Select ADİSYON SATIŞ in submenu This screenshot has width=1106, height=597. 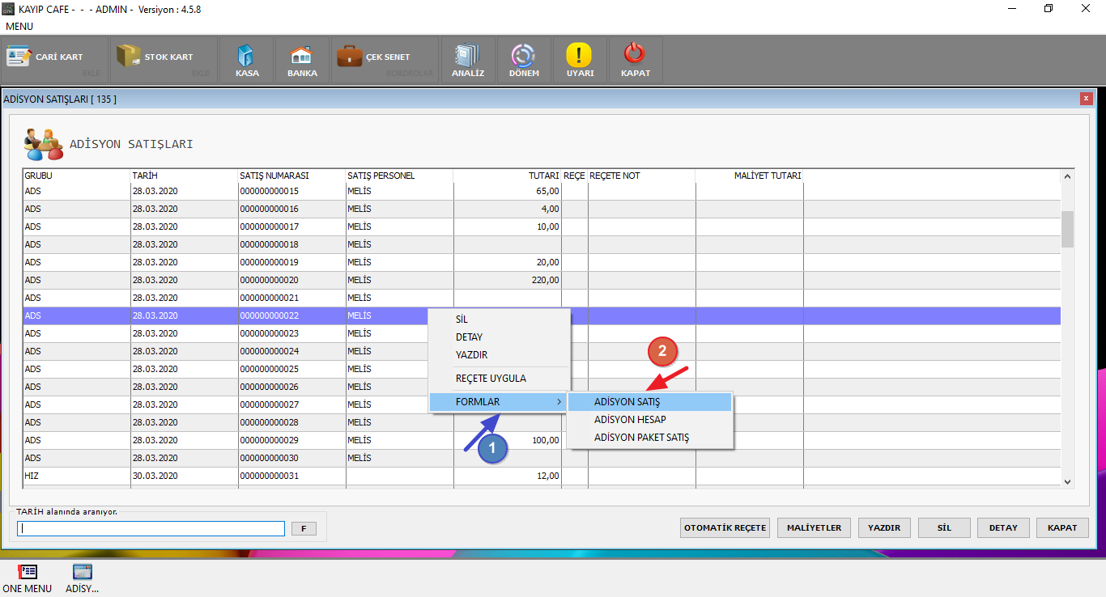click(x=650, y=402)
